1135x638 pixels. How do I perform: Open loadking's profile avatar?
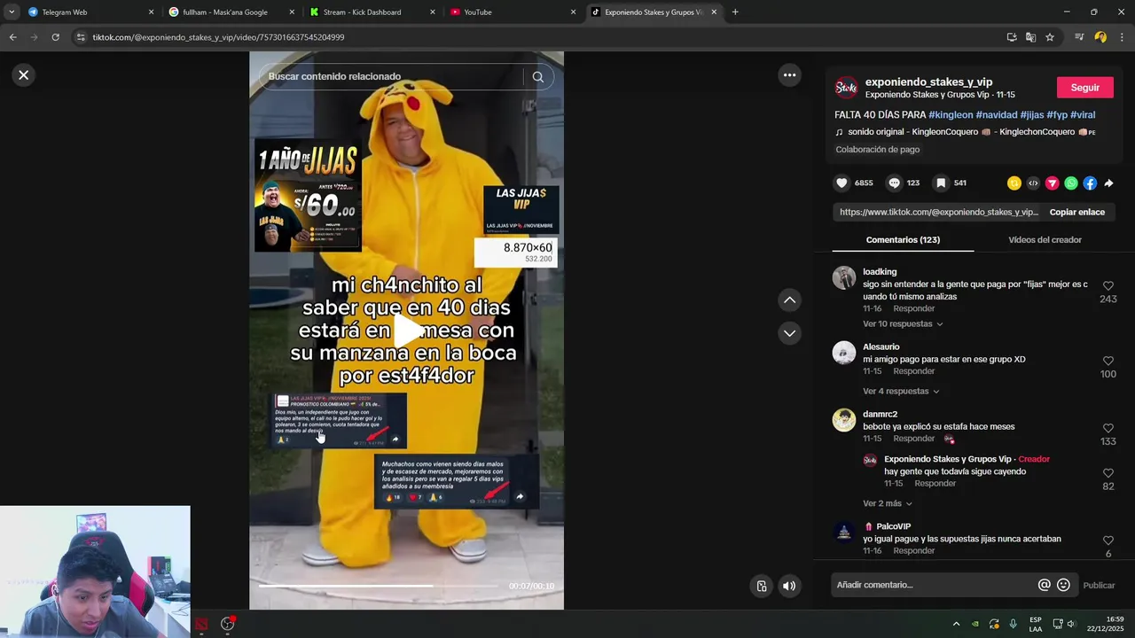coord(844,277)
